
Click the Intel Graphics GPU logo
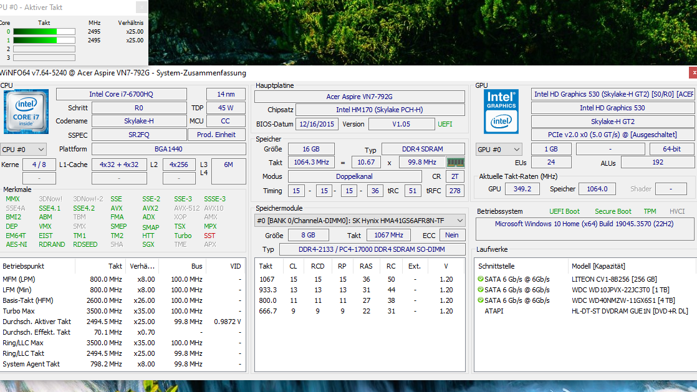click(x=501, y=112)
